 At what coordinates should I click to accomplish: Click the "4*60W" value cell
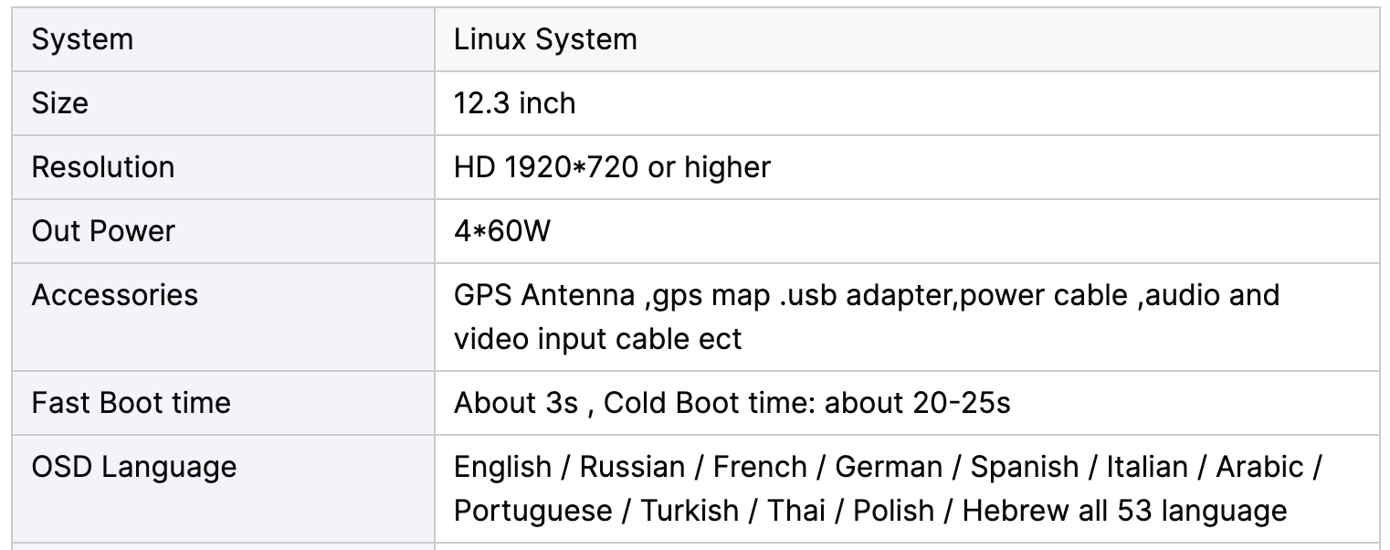[x=502, y=231]
